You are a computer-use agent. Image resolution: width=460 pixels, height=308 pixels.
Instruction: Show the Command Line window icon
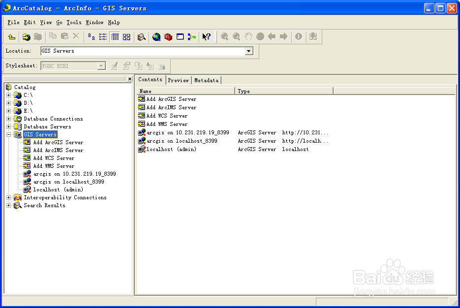(180, 37)
